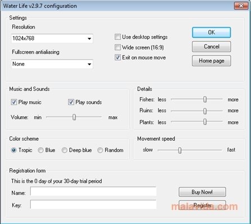The width and height of the screenshot is (251, 224).
Task: Click the Volume slider handle
Action: (74, 117)
